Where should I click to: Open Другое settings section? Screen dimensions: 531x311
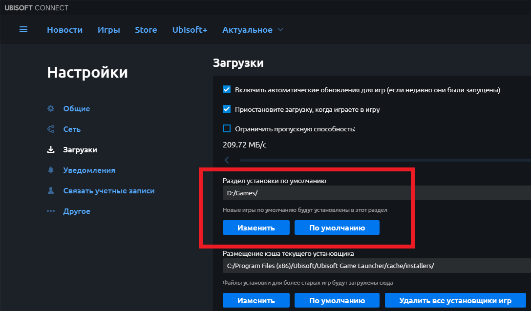point(77,211)
